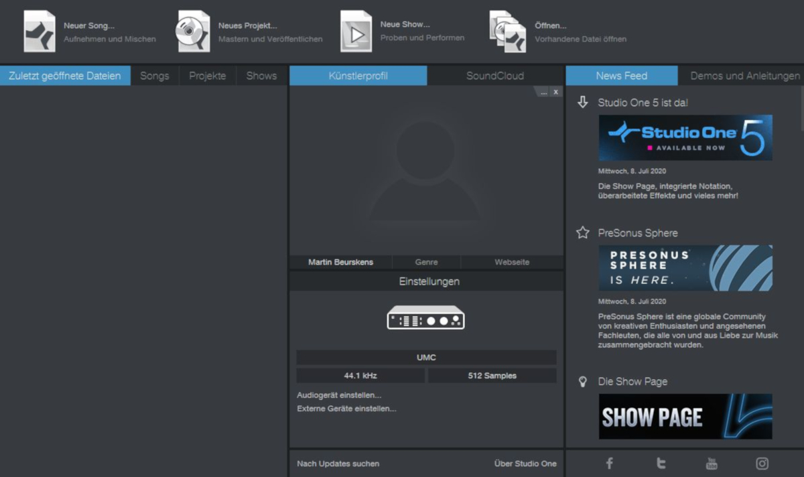Switch to the SoundCloud tab
This screenshot has width=804, height=477.
point(495,76)
